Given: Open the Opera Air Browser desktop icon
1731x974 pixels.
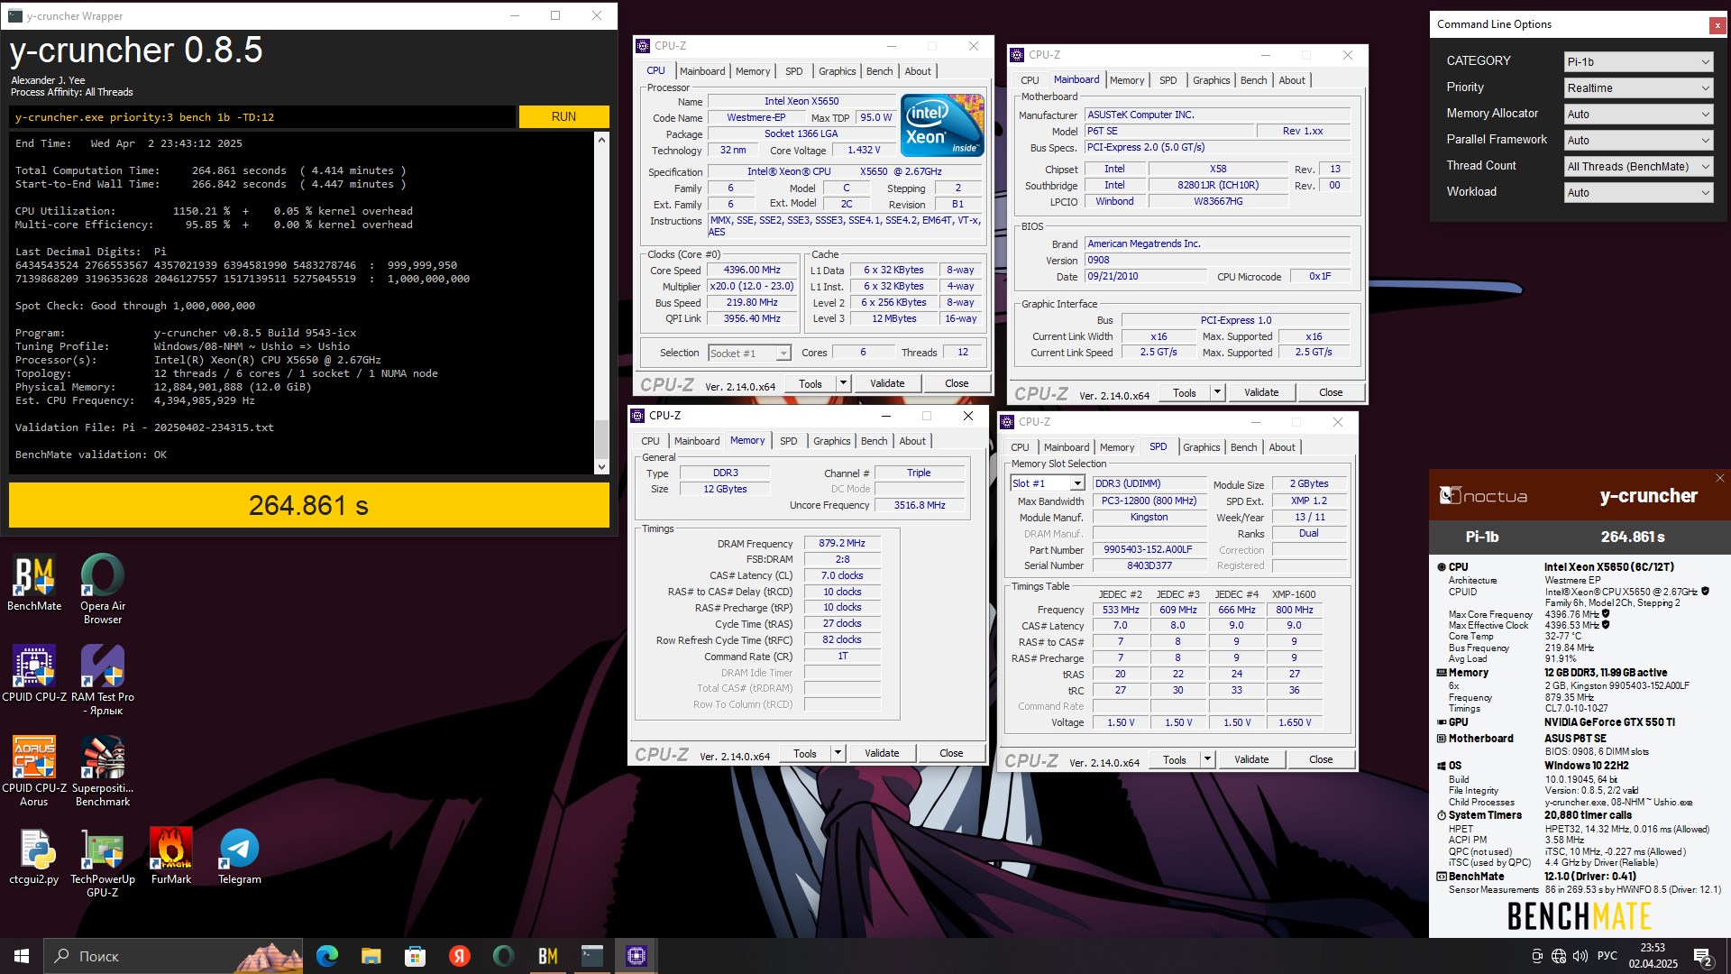Looking at the screenshot, I should tap(103, 588).
